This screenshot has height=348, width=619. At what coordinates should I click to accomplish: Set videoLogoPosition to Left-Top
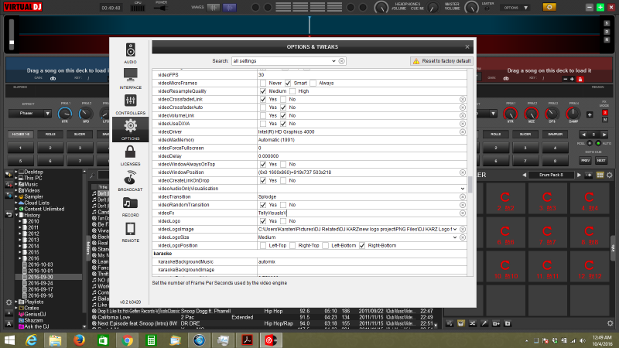[x=263, y=245]
